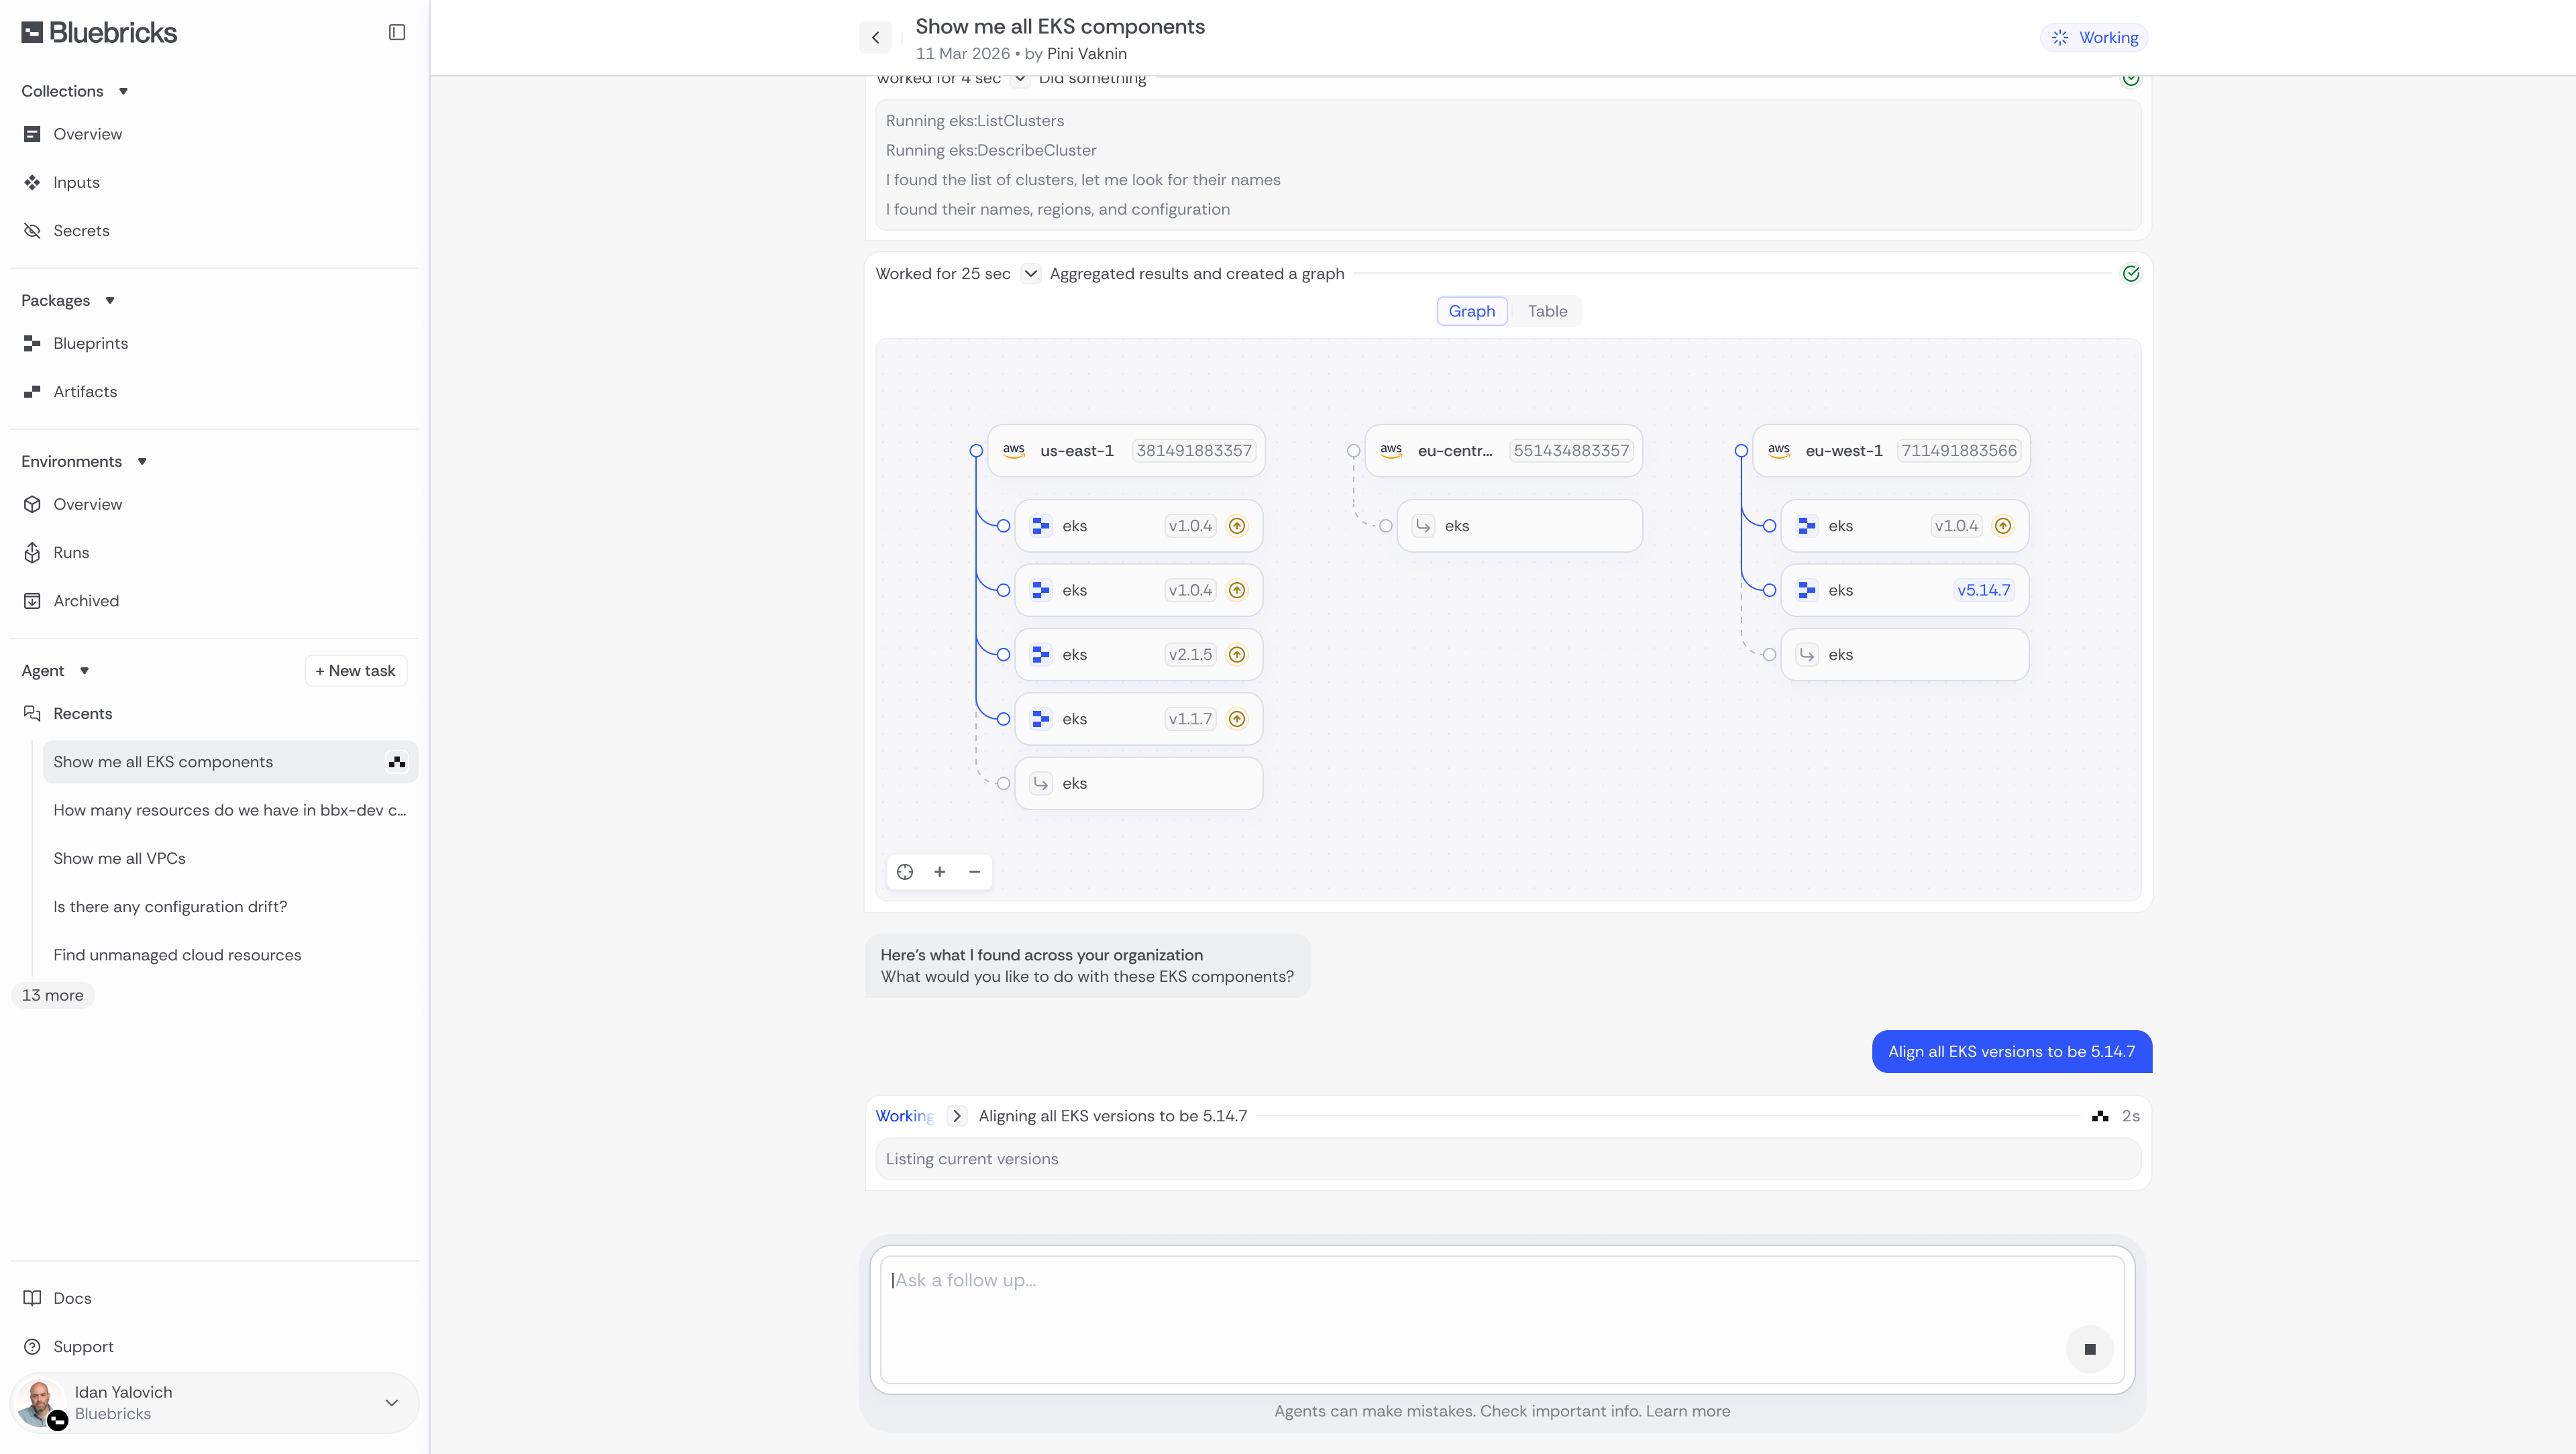Viewport: 2576px width, 1454px height.
Task: Select the Graph tab
Action: [x=1471, y=311]
